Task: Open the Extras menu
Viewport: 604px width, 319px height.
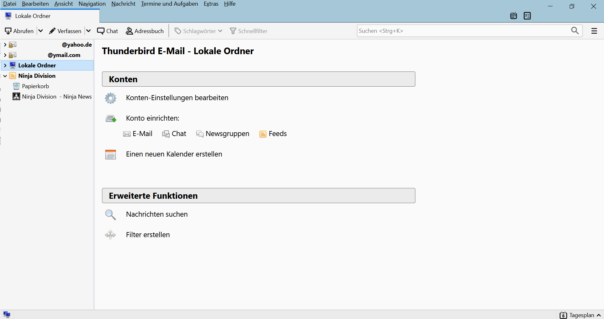Action: pos(211,4)
